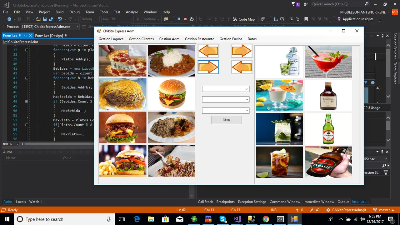The height and width of the screenshot is (225, 400).
Task: Open Gestion Restorante menu
Action: click(199, 39)
